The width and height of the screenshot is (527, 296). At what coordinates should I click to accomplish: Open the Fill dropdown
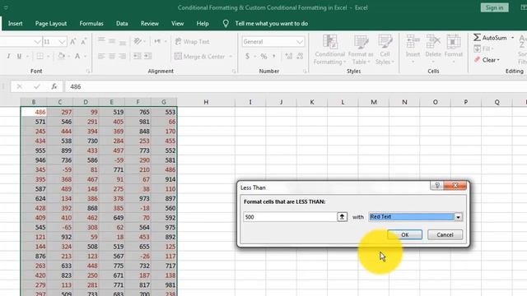click(x=484, y=49)
